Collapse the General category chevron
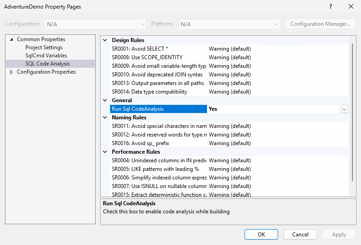 point(106,100)
